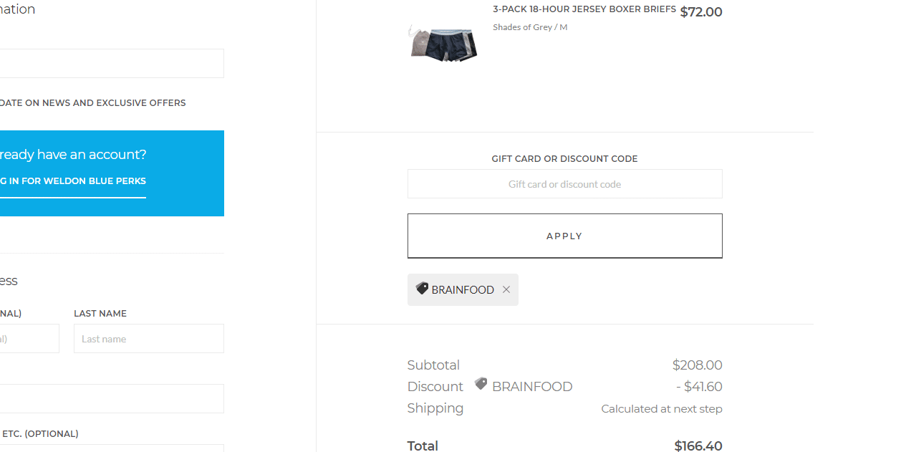Click into the Last name field

point(149,339)
